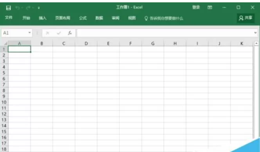Click the Redo arrow icon

tap(28, 7)
